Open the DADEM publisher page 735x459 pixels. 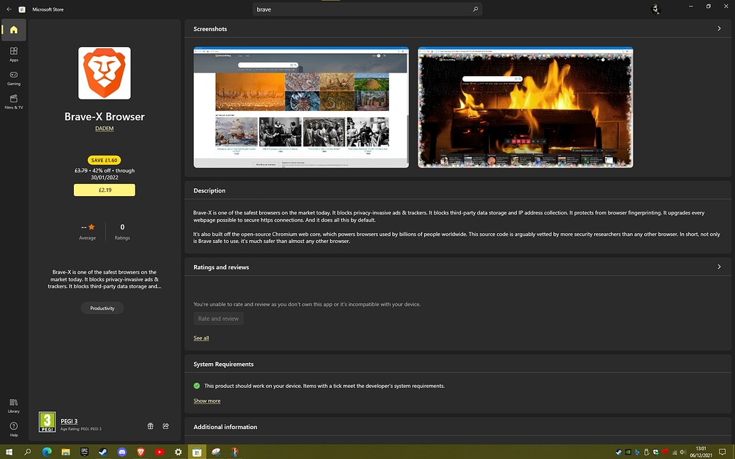(x=104, y=129)
